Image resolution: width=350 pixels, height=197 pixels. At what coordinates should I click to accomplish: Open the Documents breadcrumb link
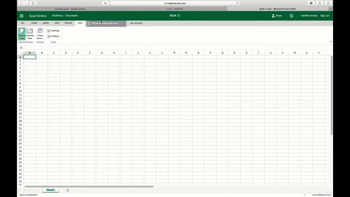pyautogui.click(x=72, y=16)
